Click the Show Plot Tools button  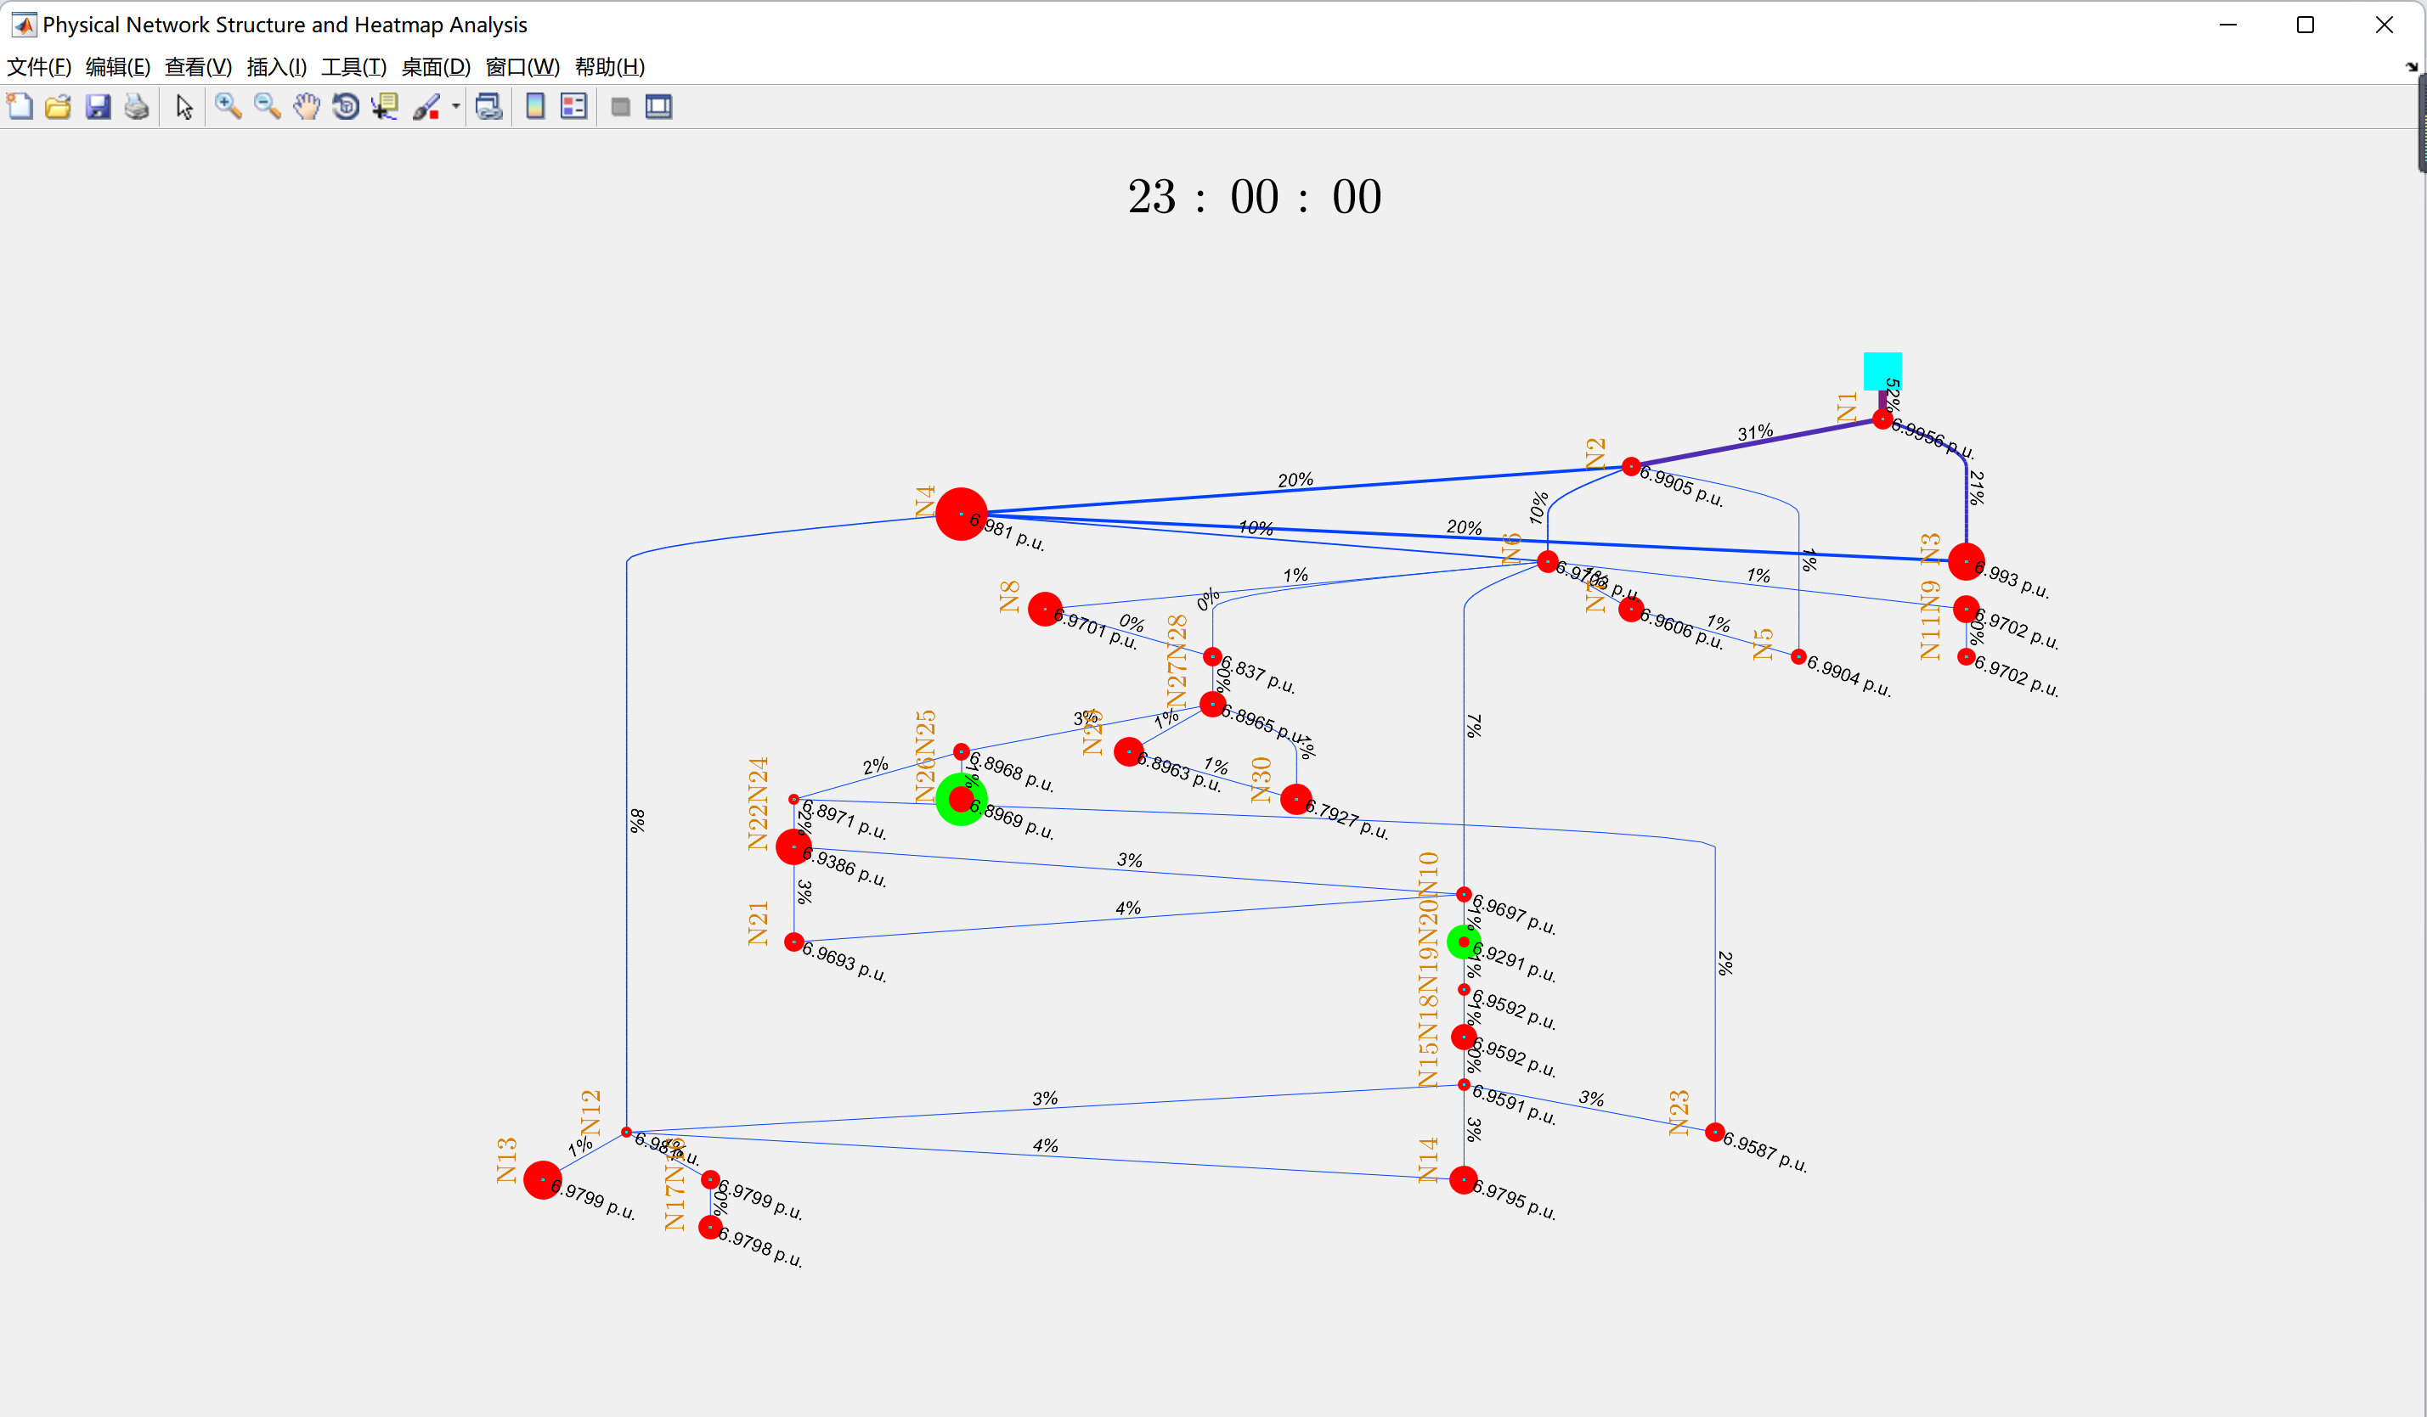658,107
